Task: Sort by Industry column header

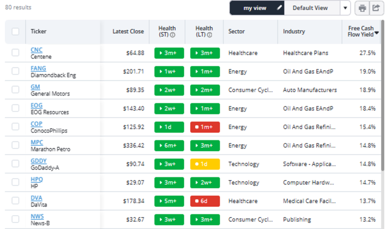Action: click(294, 31)
